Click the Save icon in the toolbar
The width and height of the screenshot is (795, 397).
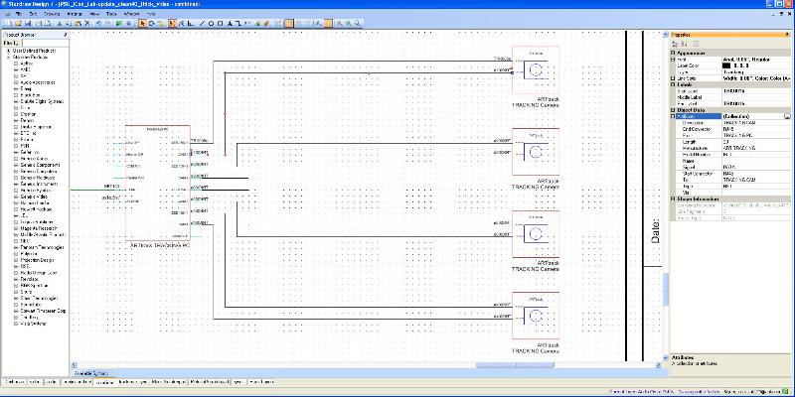(27, 22)
